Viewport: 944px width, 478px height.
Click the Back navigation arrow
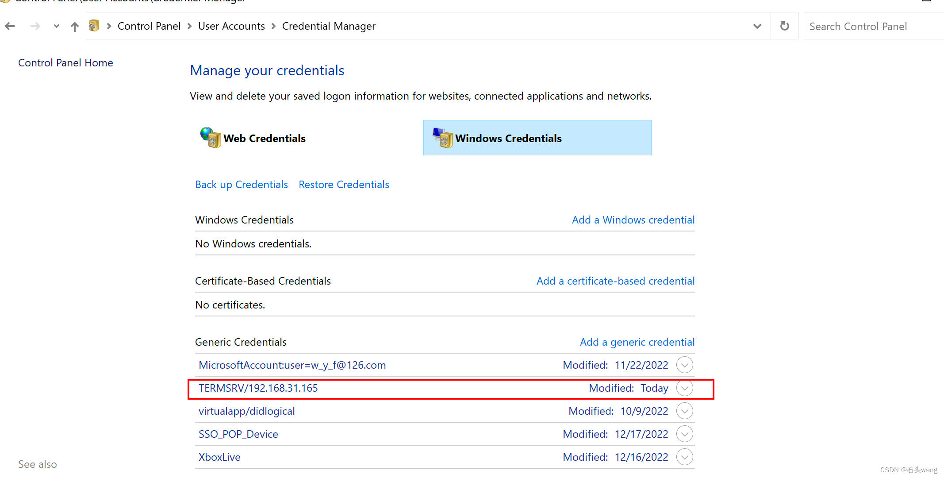[10, 27]
